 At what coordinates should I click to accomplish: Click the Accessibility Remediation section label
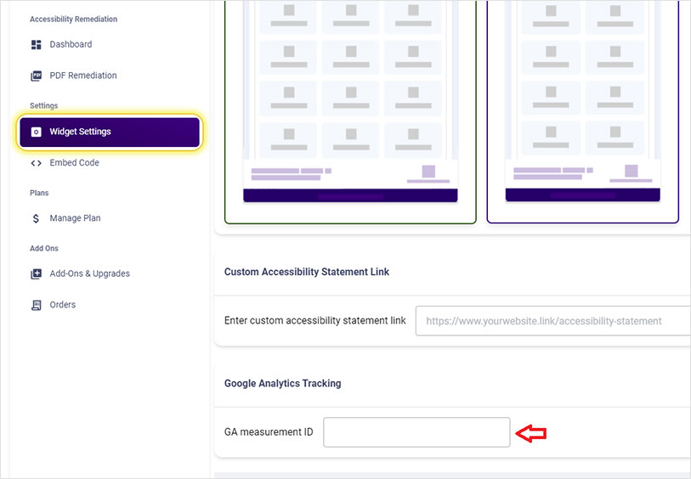[74, 20]
